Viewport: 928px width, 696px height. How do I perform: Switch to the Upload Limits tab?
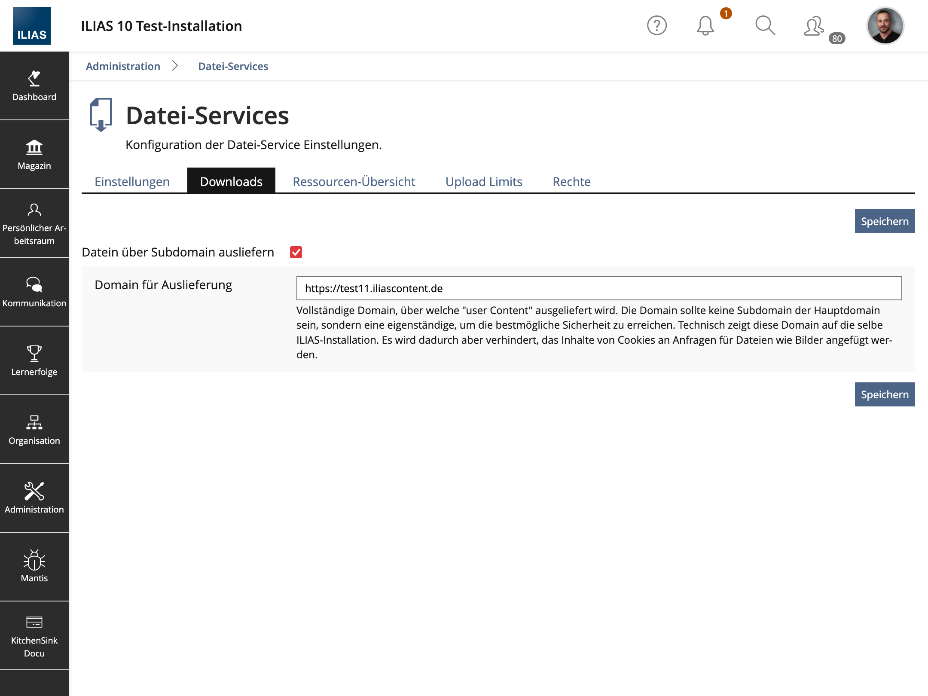pyautogui.click(x=484, y=182)
